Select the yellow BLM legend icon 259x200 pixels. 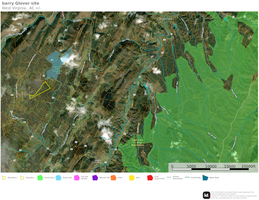pyautogui.click(x=131, y=178)
